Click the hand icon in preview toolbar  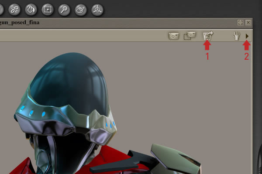236,36
